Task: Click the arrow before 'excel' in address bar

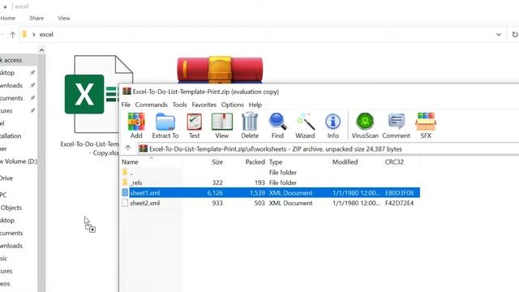Action: (x=34, y=34)
